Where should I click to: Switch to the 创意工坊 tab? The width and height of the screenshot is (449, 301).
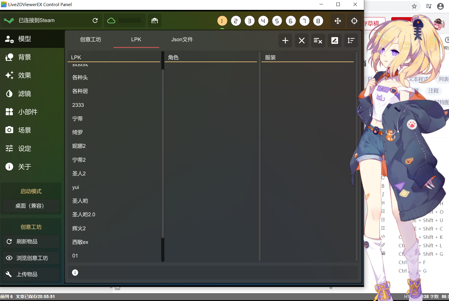point(91,39)
